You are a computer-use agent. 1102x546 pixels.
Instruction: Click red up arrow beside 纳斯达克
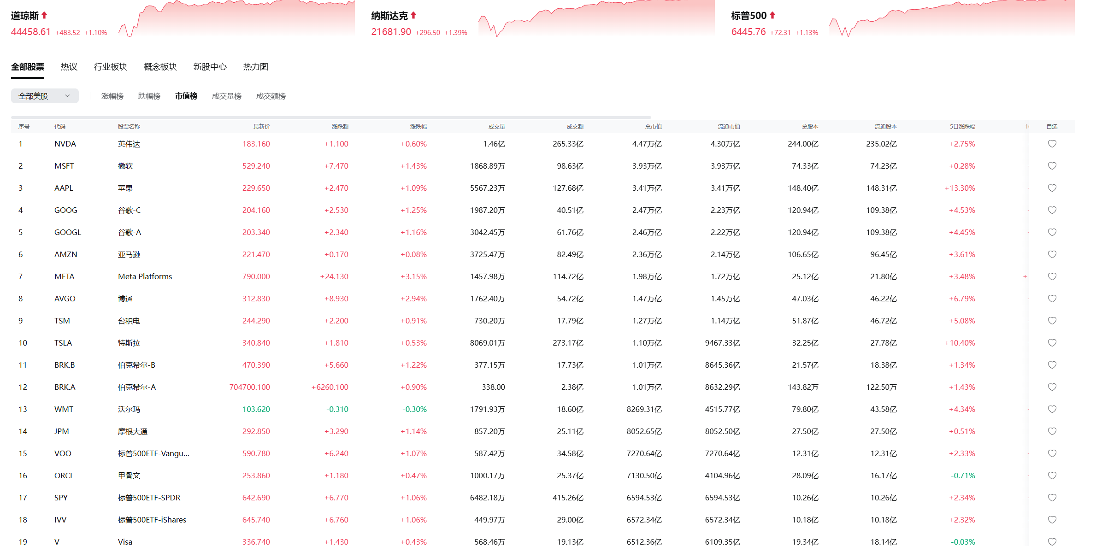(x=413, y=15)
